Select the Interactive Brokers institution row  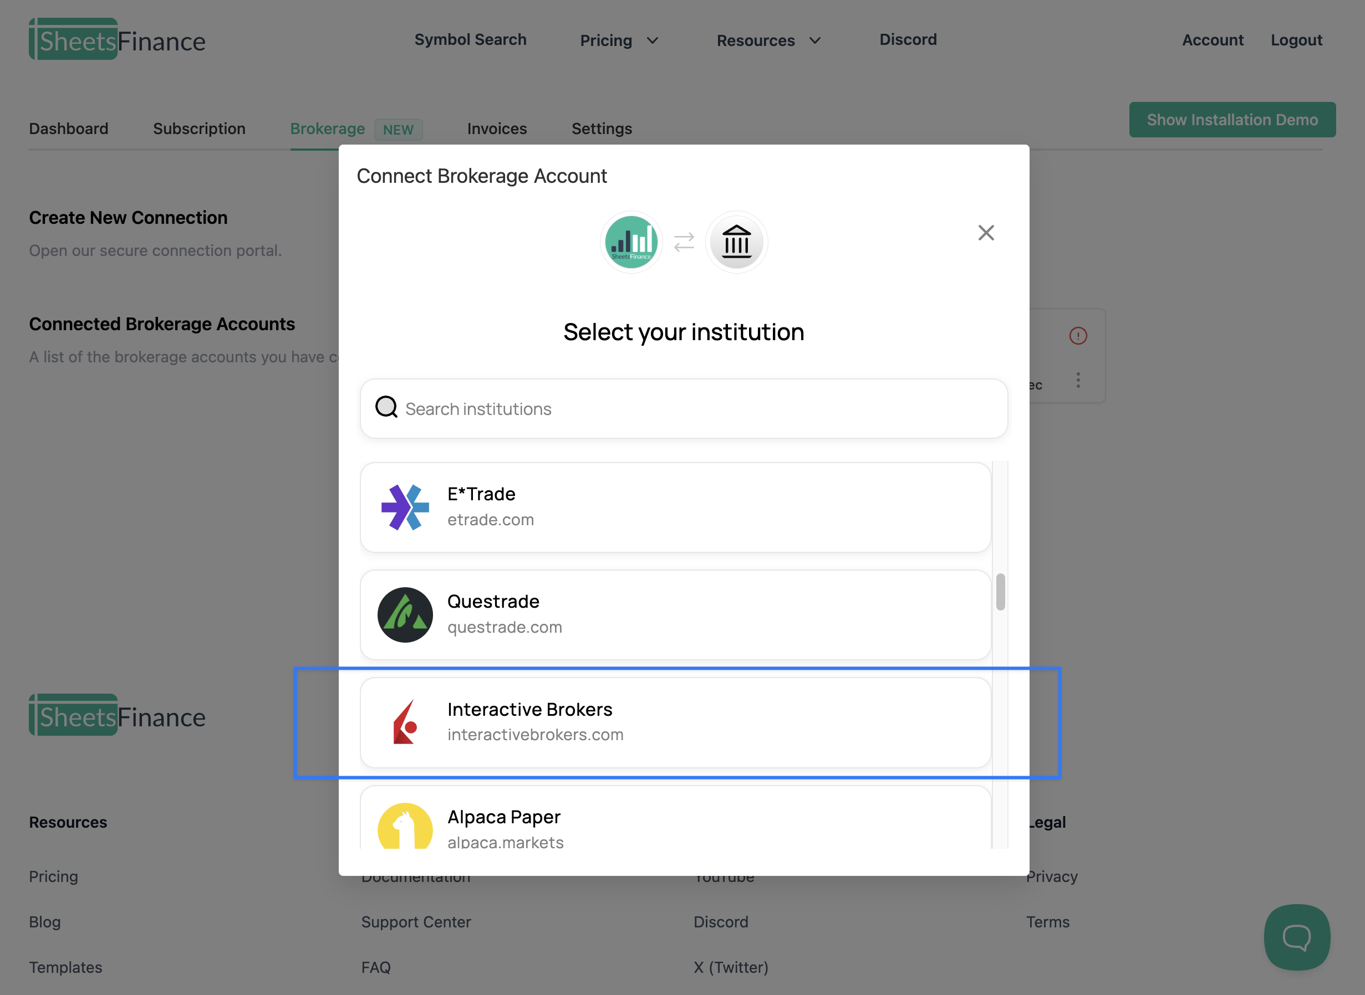(675, 722)
